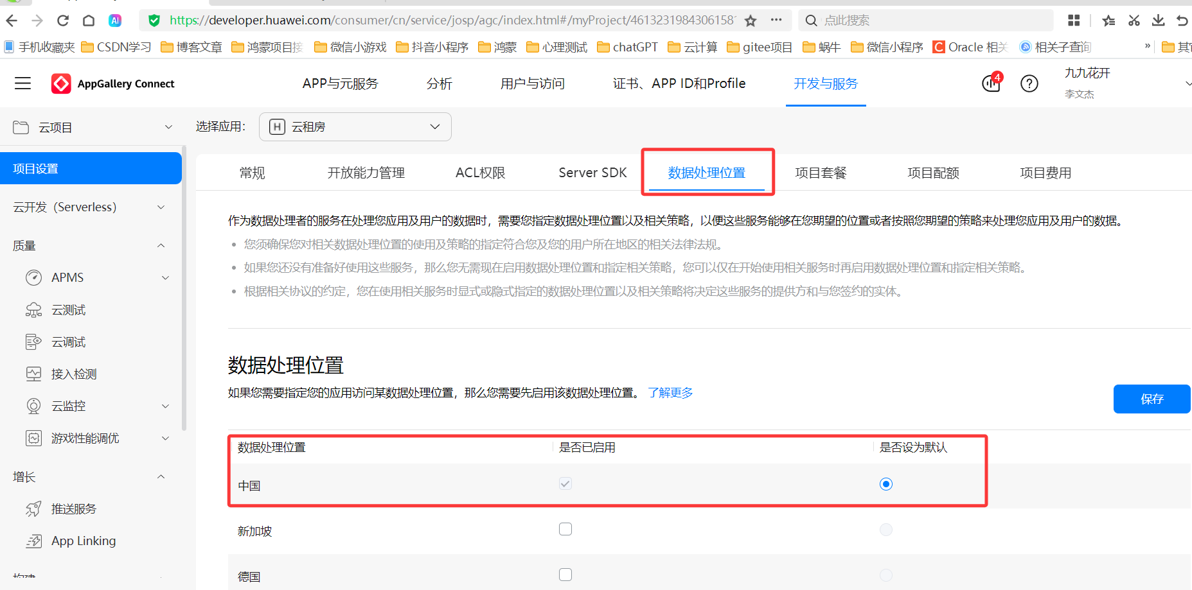The height and width of the screenshot is (590, 1192).
Task: Open the scissors screenshot tool
Action: 1134,21
